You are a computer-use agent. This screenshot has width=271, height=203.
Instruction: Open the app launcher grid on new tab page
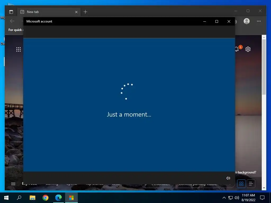[x=19, y=49]
